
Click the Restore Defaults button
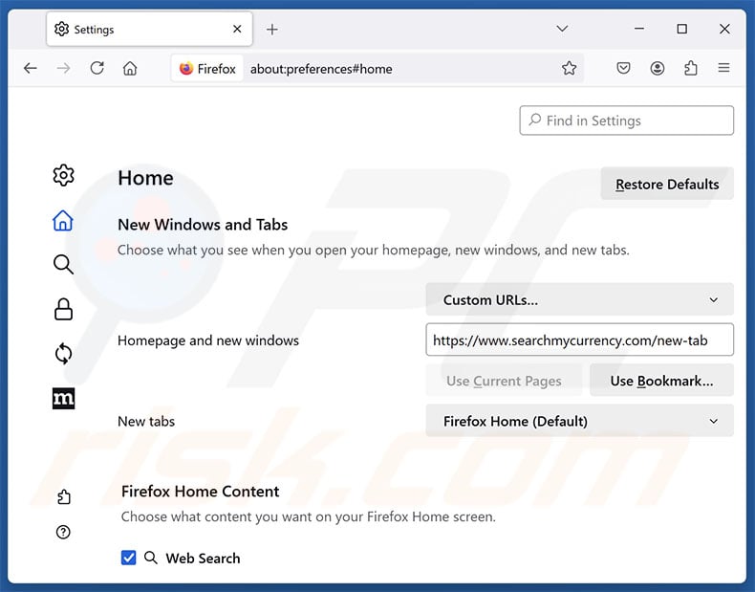667,184
